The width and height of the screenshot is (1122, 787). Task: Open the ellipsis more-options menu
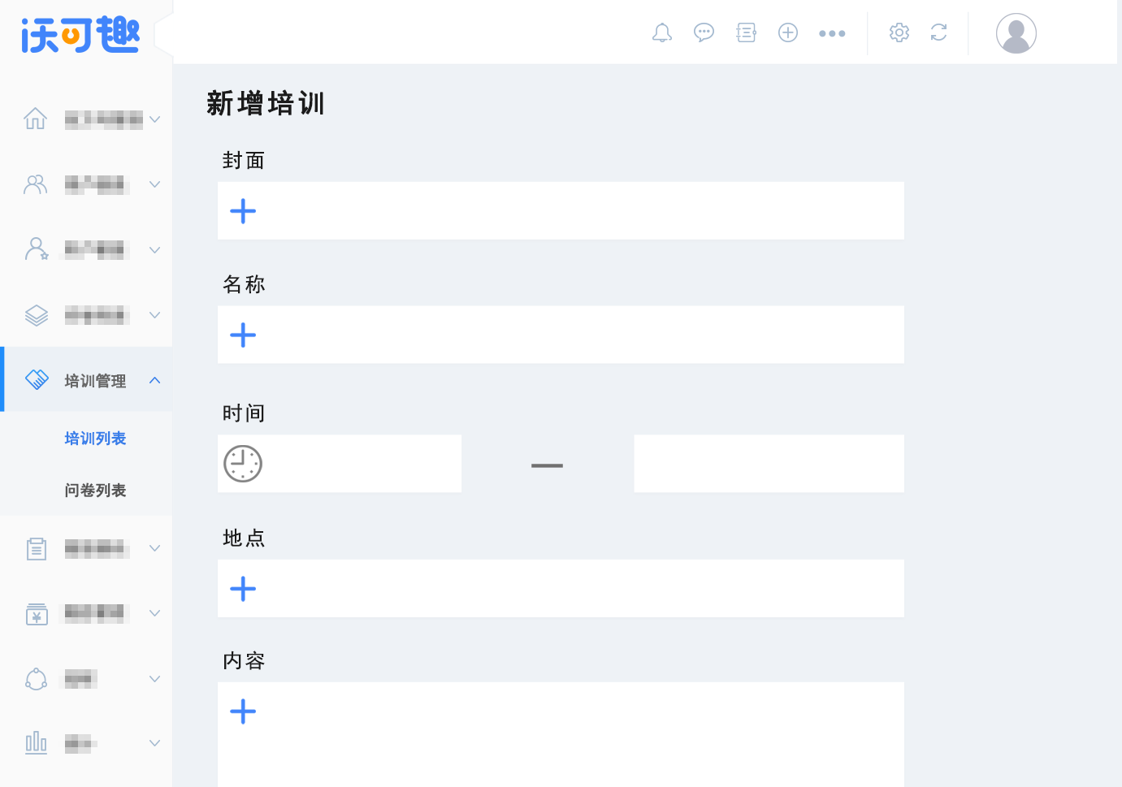[x=832, y=32]
